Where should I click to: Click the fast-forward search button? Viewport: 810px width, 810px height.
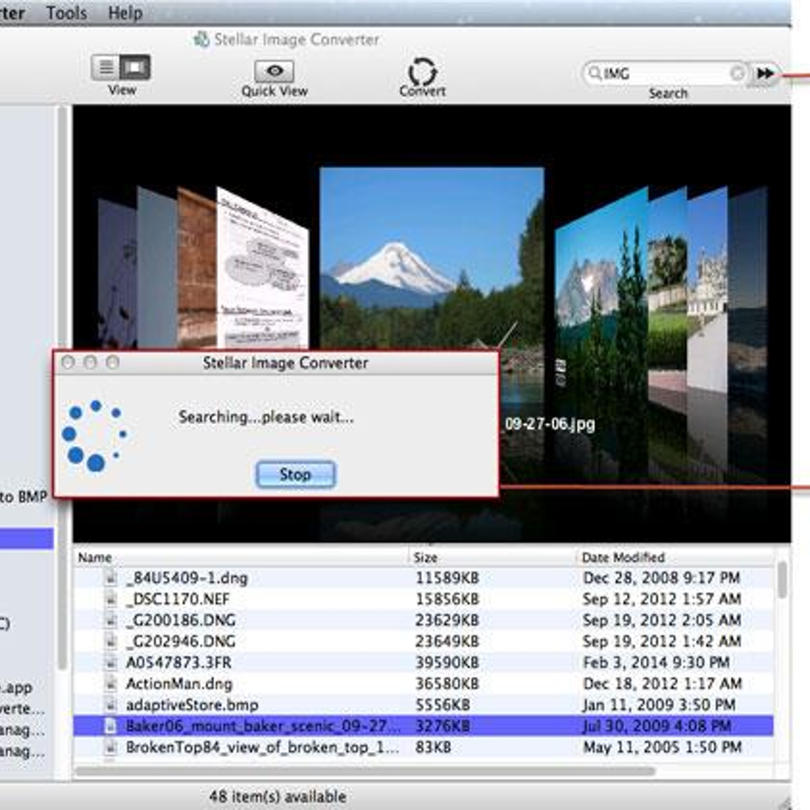pyautogui.click(x=765, y=73)
